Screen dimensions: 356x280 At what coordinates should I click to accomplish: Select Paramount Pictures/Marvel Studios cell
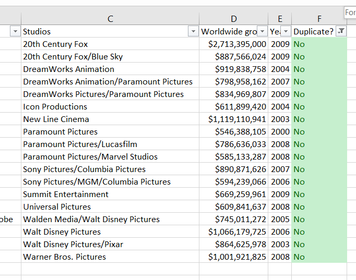point(110,156)
